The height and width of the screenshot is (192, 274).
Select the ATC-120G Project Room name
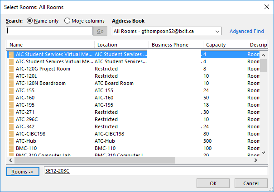[43, 69]
